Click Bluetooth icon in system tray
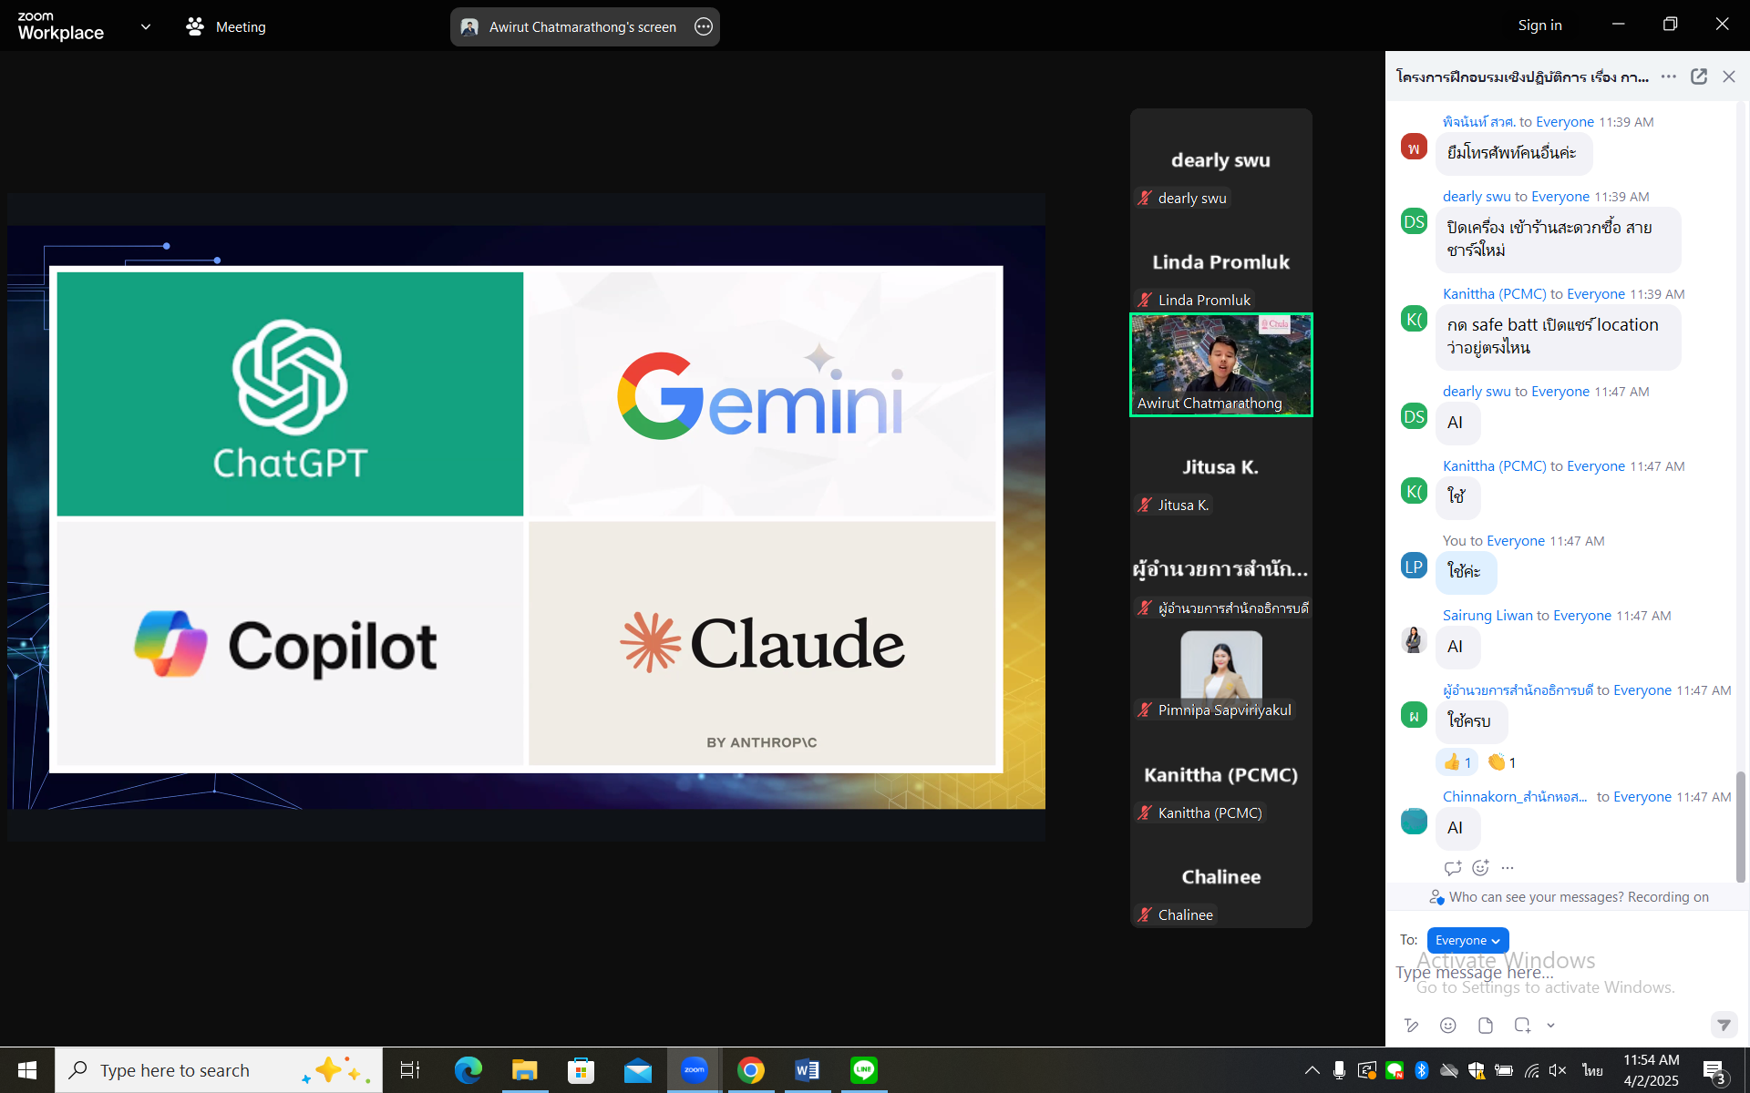 [1421, 1070]
